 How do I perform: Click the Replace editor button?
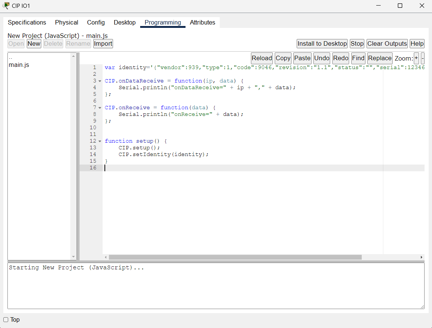click(380, 58)
